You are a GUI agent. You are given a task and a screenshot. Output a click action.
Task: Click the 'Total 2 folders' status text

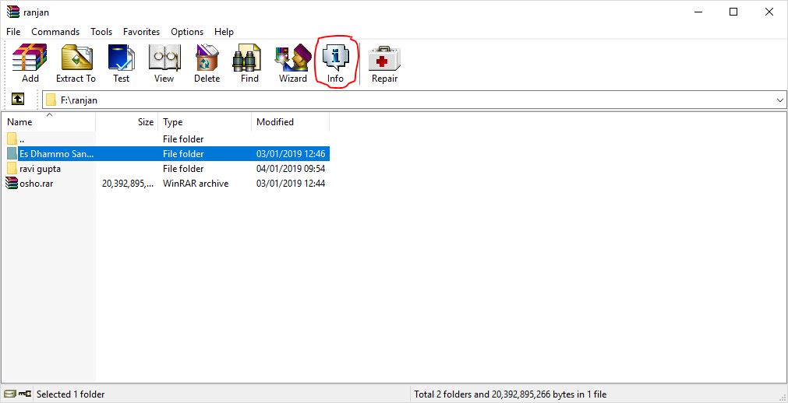[x=510, y=394]
